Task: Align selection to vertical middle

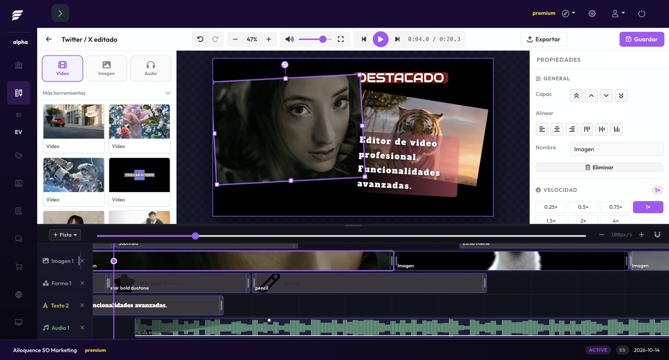Action: pyautogui.click(x=602, y=129)
